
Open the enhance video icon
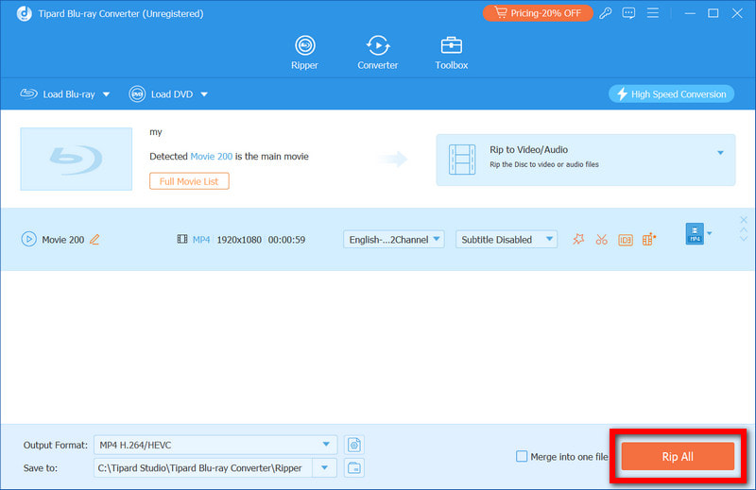tap(649, 239)
